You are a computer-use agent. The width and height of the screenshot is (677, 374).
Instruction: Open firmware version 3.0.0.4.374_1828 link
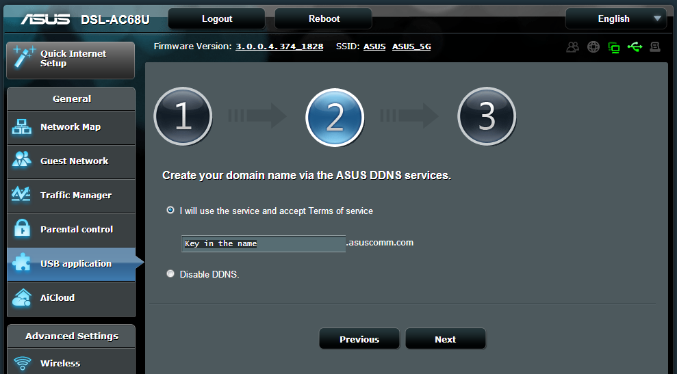tap(279, 46)
